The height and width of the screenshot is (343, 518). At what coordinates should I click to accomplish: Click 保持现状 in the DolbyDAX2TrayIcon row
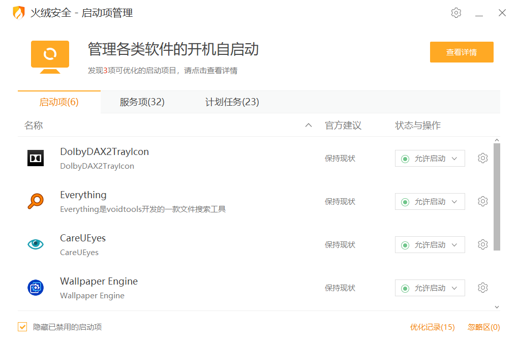click(340, 159)
